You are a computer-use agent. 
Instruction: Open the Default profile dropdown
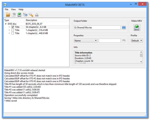(x=137, y=41)
